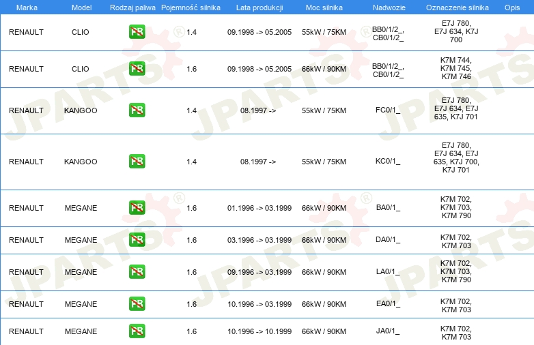Screen dimensions: 534x345
Task: Click body code 'LA0/1_'
Action: pyautogui.click(x=388, y=271)
